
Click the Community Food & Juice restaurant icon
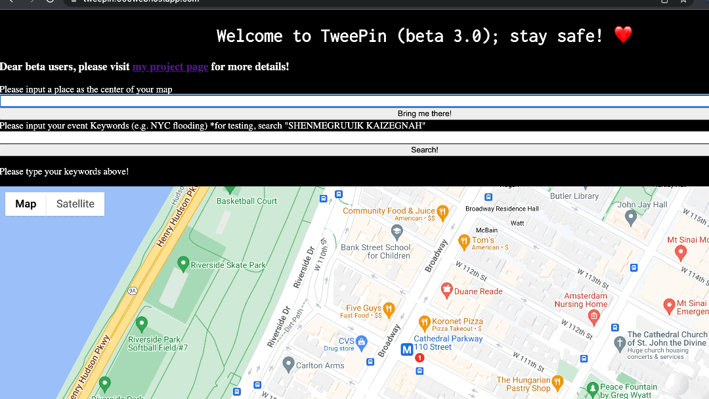pyautogui.click(x=442, y=212)
